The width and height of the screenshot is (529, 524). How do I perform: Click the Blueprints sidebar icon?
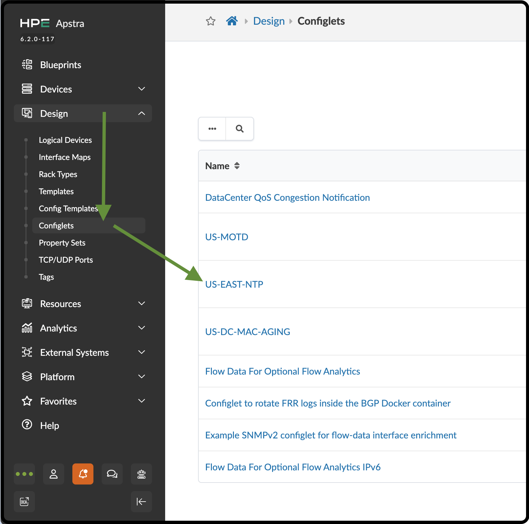click(27, 65)
